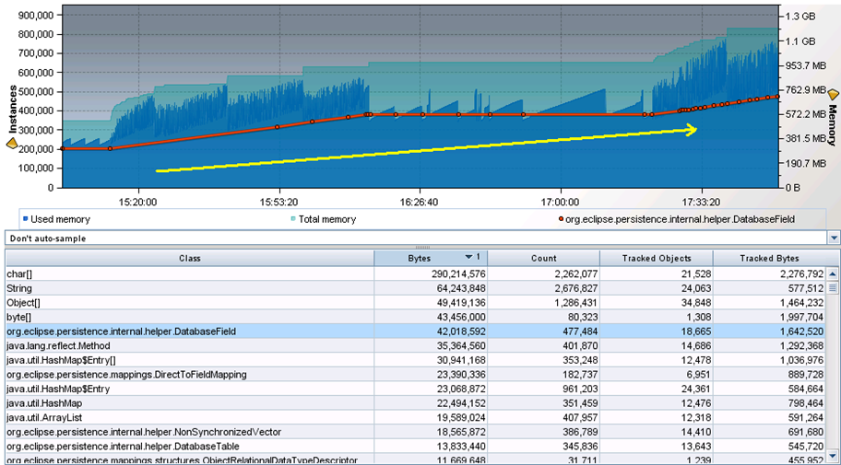Select the java.lang.reflect.Method row
841x465 pixels.
click(x=184, y=345)
